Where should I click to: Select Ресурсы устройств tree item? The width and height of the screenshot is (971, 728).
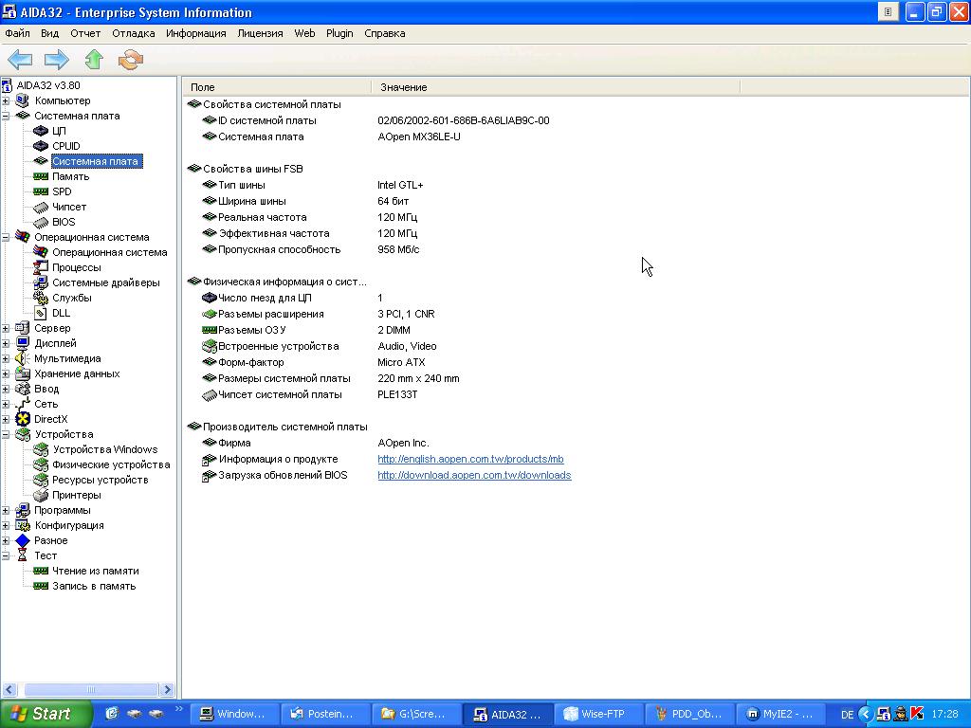[100, 480]
